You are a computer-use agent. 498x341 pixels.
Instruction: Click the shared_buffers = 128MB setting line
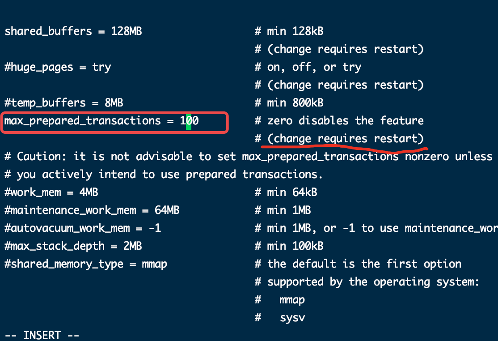click(73, 31)
